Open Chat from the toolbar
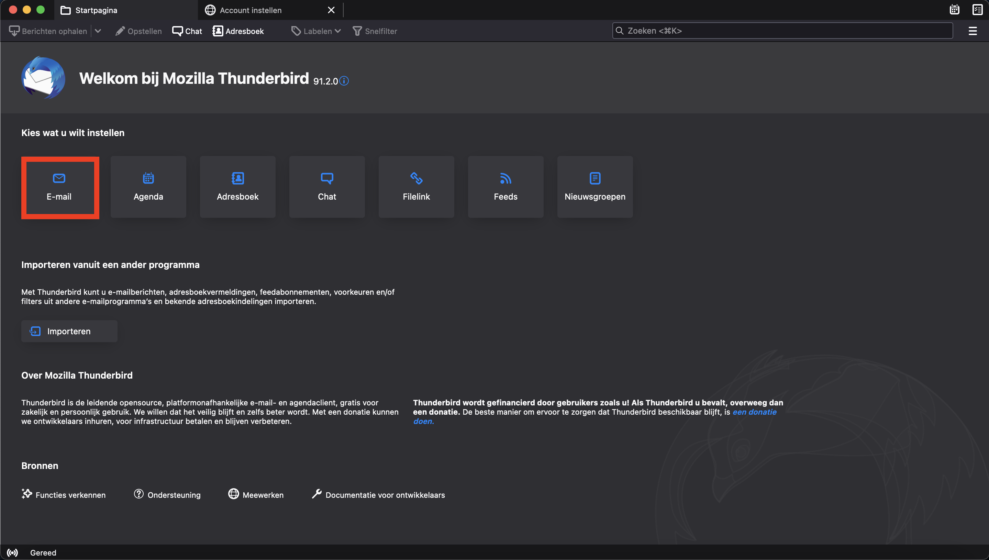Screen dimensions: 989x560 [x=187, y=31]
